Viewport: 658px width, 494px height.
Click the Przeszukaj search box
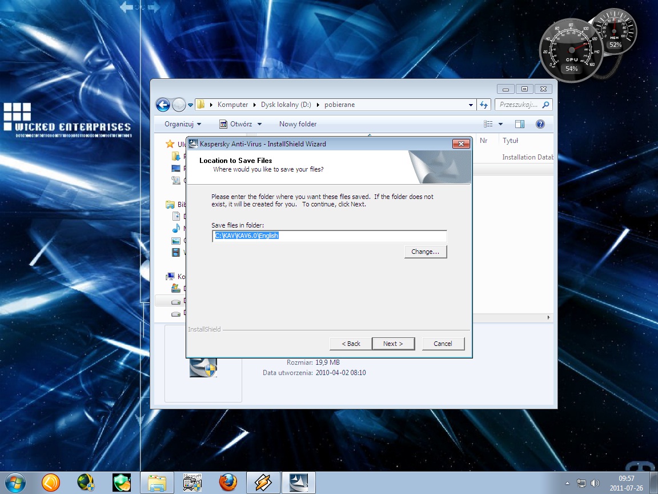pos(519,105)
